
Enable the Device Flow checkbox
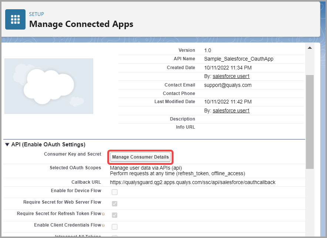point(115,192)
